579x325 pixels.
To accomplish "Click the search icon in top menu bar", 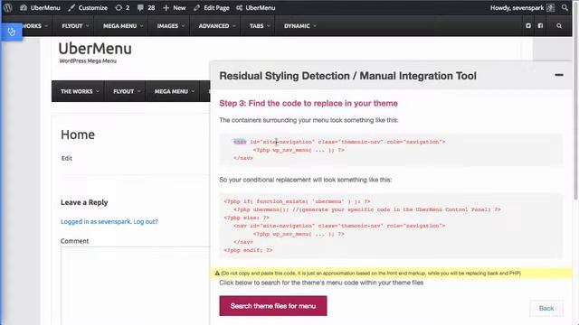I will coord(559,26).
